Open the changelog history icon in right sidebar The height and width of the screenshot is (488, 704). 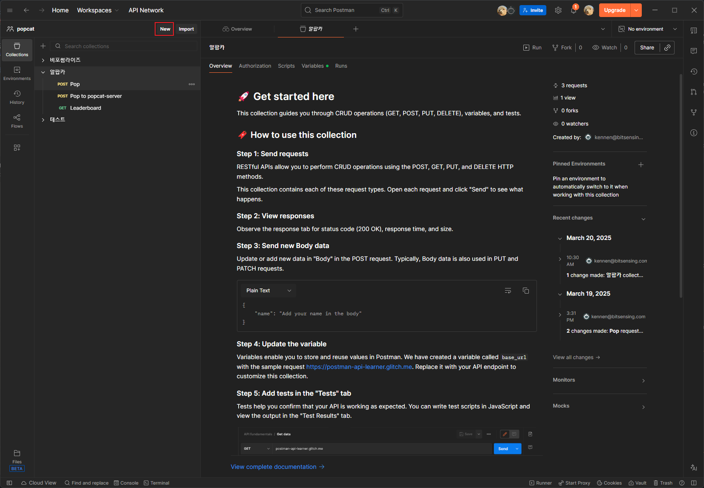(694, 71)
